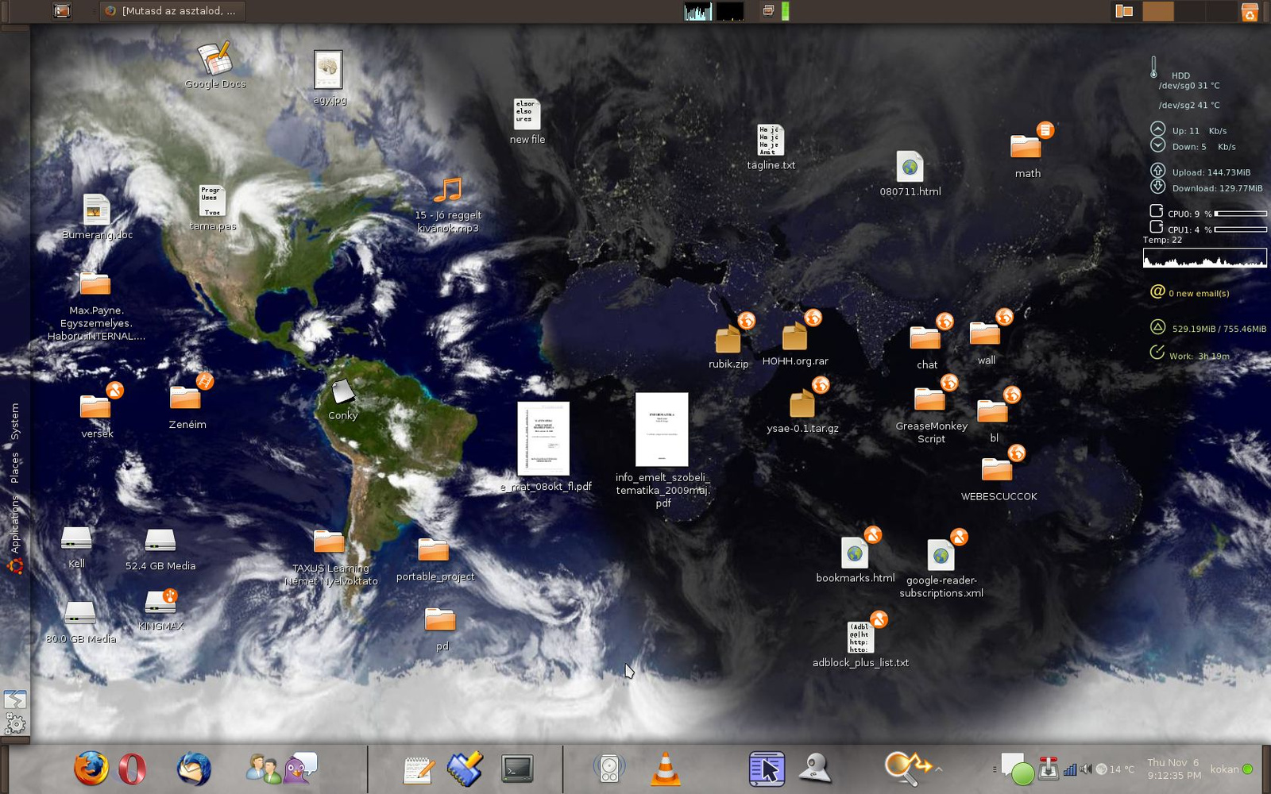
Task: Click the screenshot cursor tool icon
Action: point(767,769)
